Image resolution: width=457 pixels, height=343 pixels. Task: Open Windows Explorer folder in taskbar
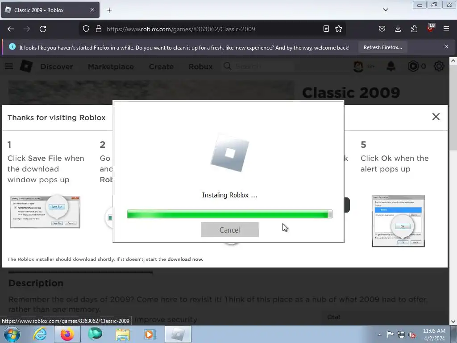coord(123,334)
